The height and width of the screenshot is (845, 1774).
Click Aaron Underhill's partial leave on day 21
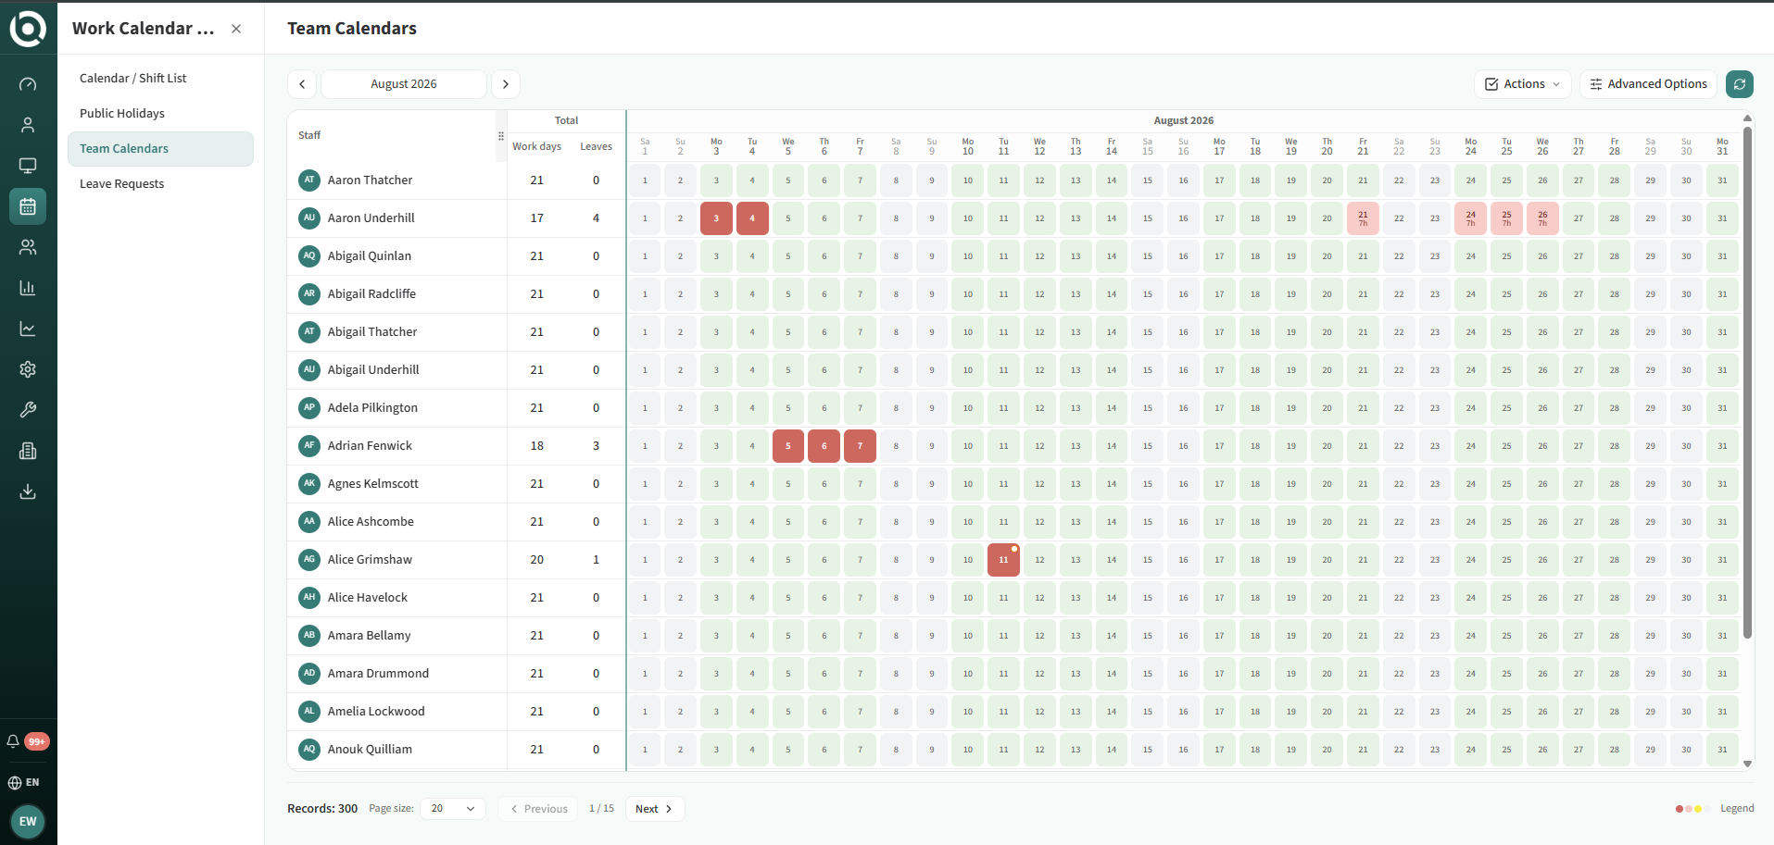coord(1363,218)
